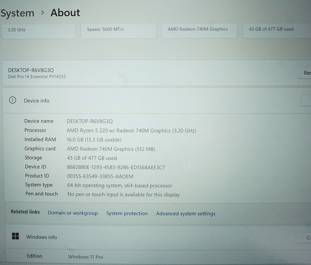Click the Edition label

point(34,256)
